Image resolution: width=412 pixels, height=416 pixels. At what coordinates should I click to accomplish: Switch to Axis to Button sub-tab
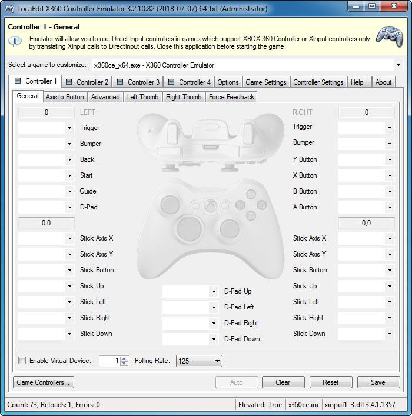tap(65, 97)
